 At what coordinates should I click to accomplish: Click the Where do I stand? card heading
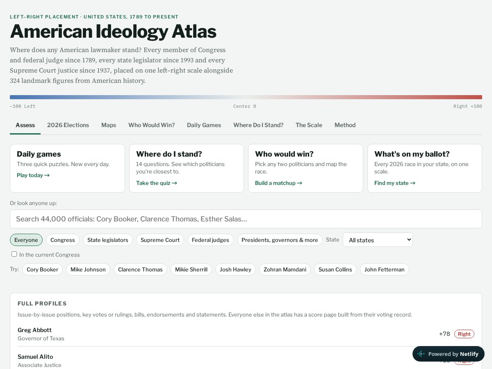pyautogui.click(x=169, y=154)
